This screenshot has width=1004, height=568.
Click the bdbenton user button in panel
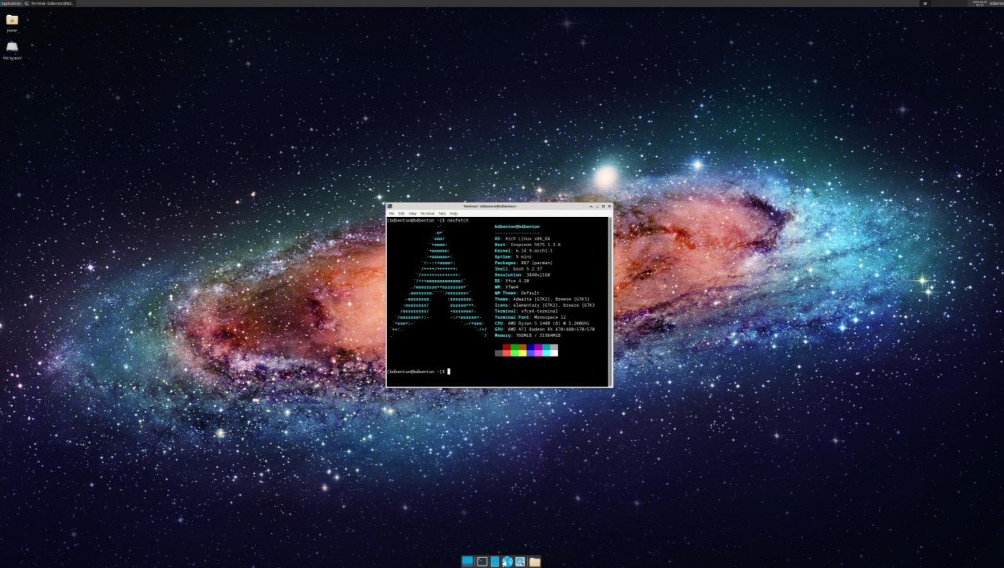996,3
